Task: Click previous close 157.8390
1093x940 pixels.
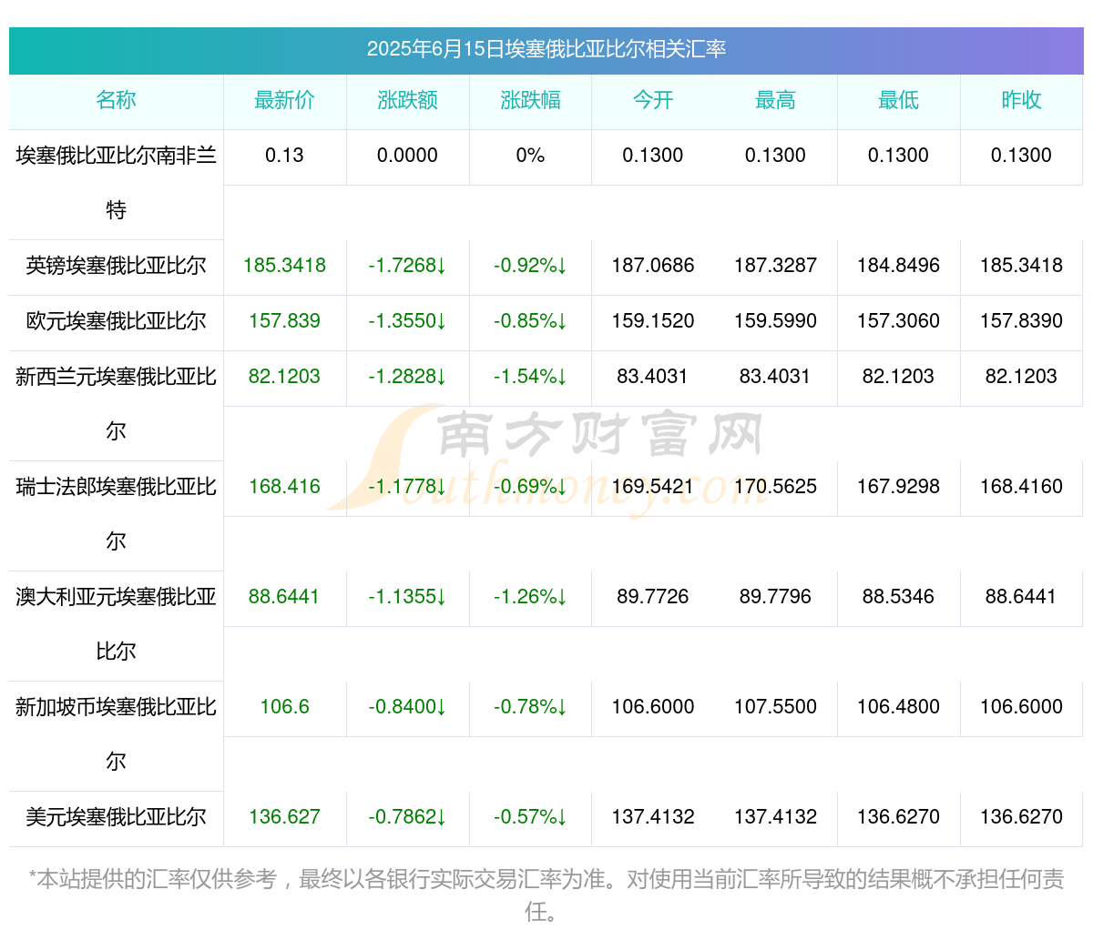Action: tap(1021, 321)
